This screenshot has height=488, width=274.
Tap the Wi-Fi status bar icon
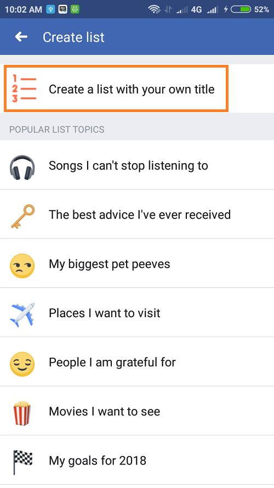coord(154,9)
